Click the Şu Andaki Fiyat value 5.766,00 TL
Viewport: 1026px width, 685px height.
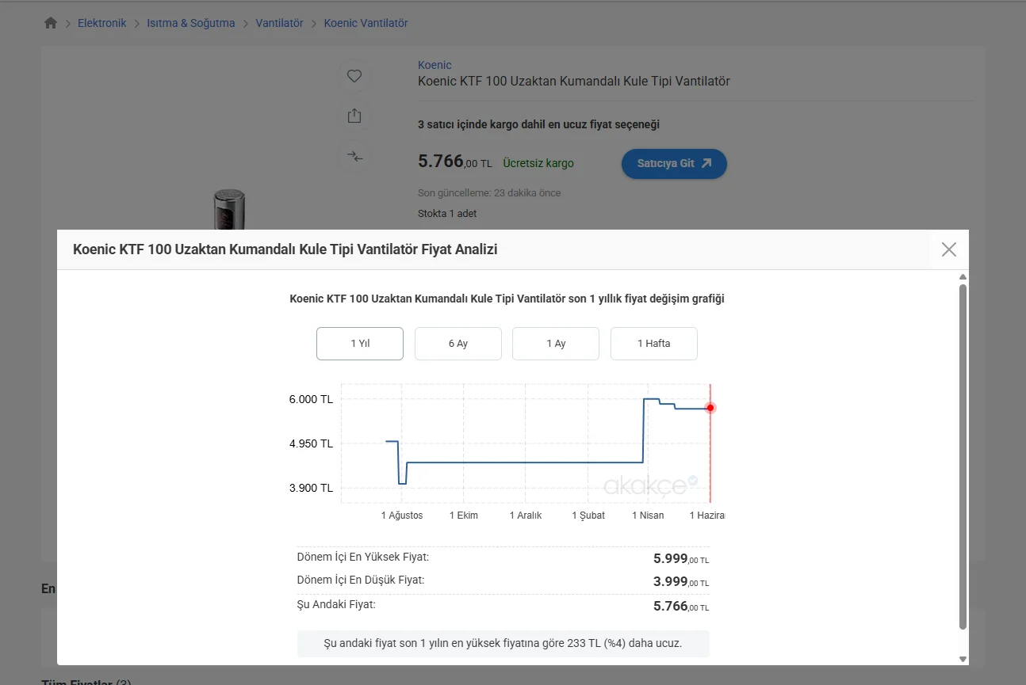pyautogui.click(x=681, y=606)
